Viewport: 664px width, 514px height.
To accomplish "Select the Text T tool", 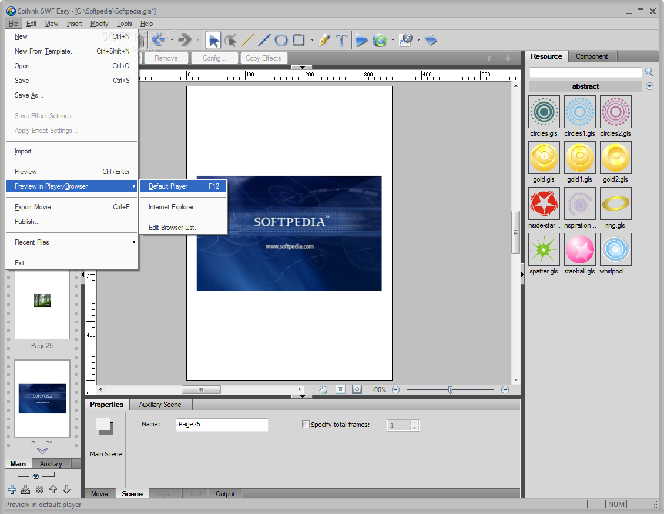I will 341,40.
